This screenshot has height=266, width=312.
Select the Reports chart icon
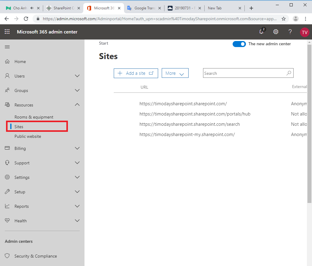tap(7, 206)
